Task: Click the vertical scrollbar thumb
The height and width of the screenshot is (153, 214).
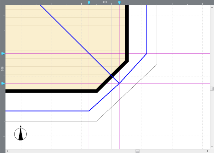Action: click(x=212, y=88)
